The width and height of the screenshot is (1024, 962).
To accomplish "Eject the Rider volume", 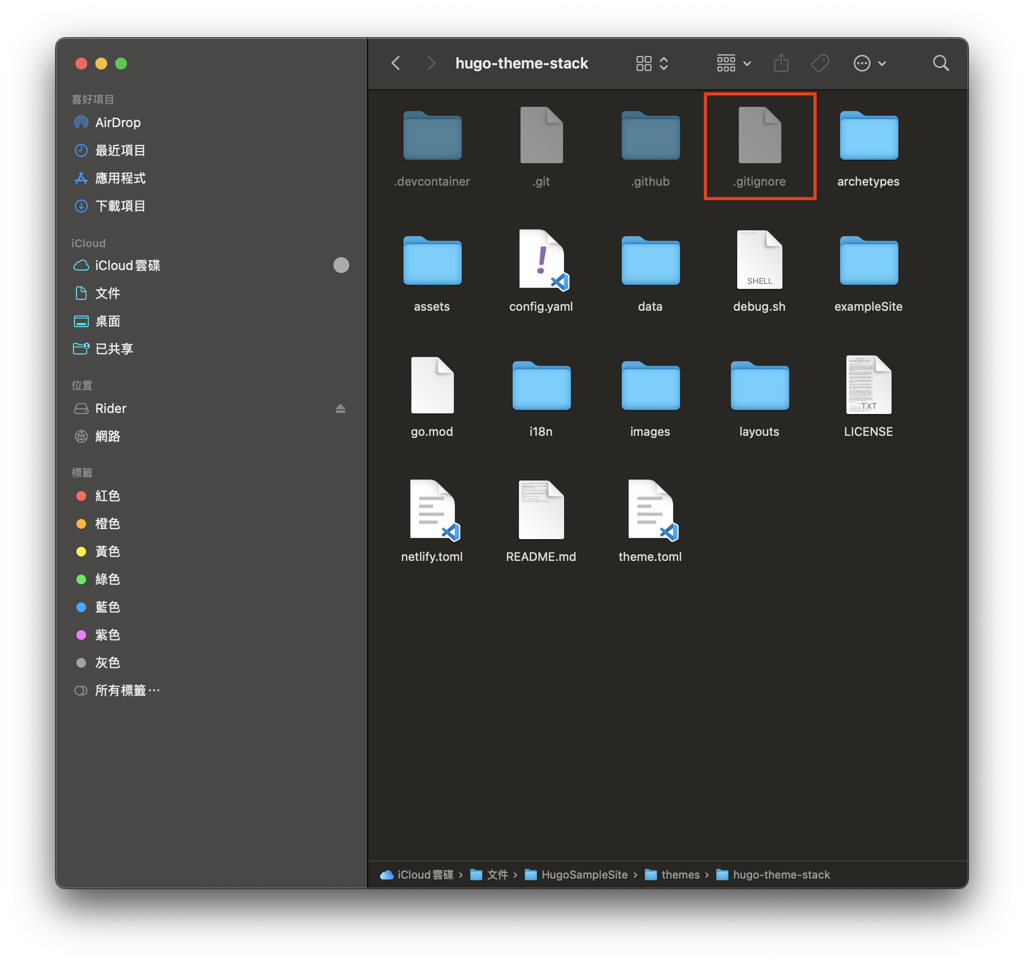I will click(x=340, y=409).
